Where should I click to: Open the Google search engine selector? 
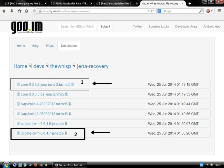coord(160,11)
